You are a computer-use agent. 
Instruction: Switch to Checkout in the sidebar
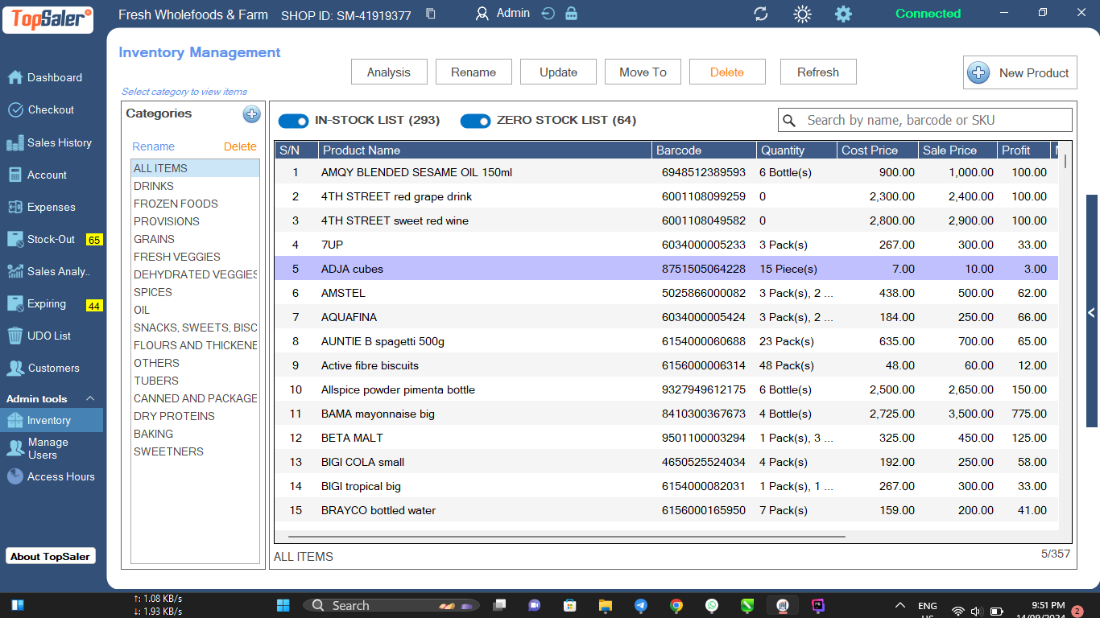tap(52, 109)
